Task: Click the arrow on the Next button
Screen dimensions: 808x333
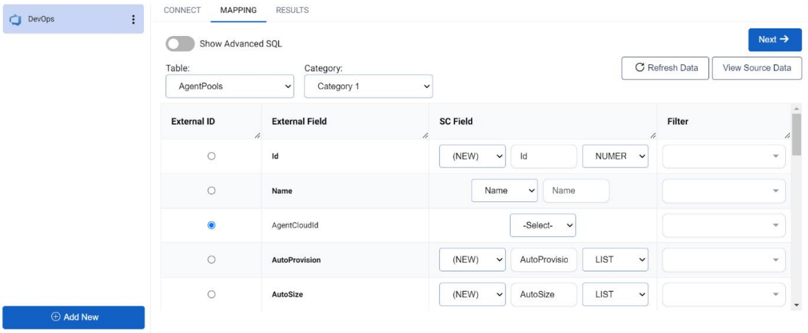Action: tap(784, 39)
